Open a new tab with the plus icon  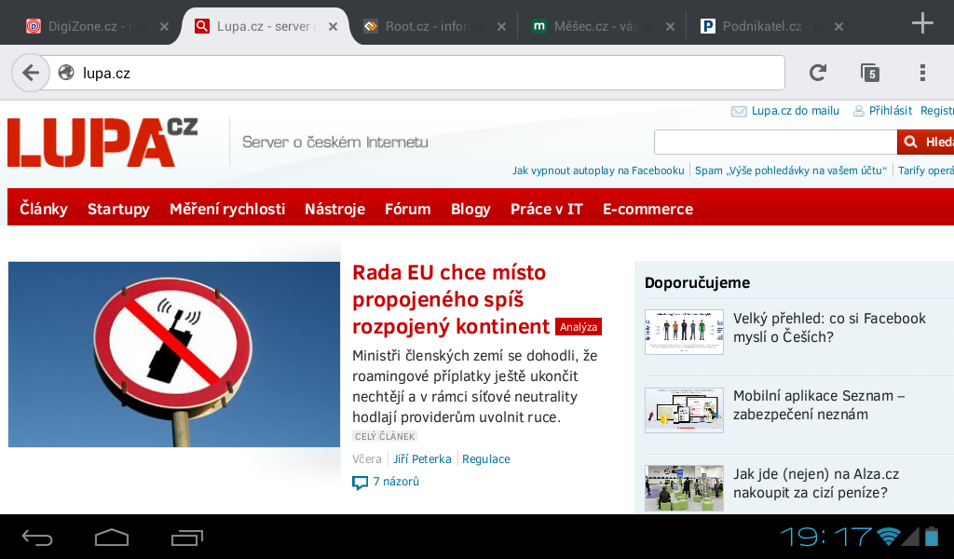coord(920,25)
